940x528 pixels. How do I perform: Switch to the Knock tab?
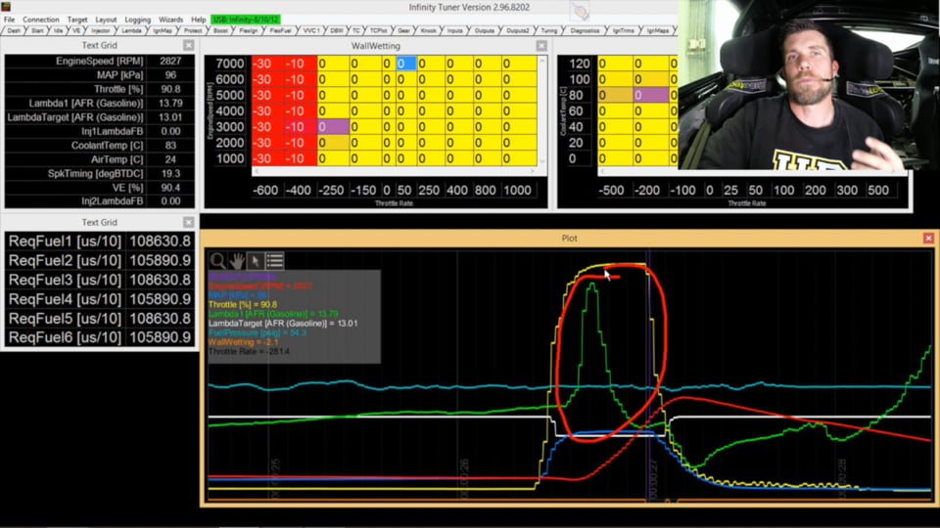coord(429,30)
